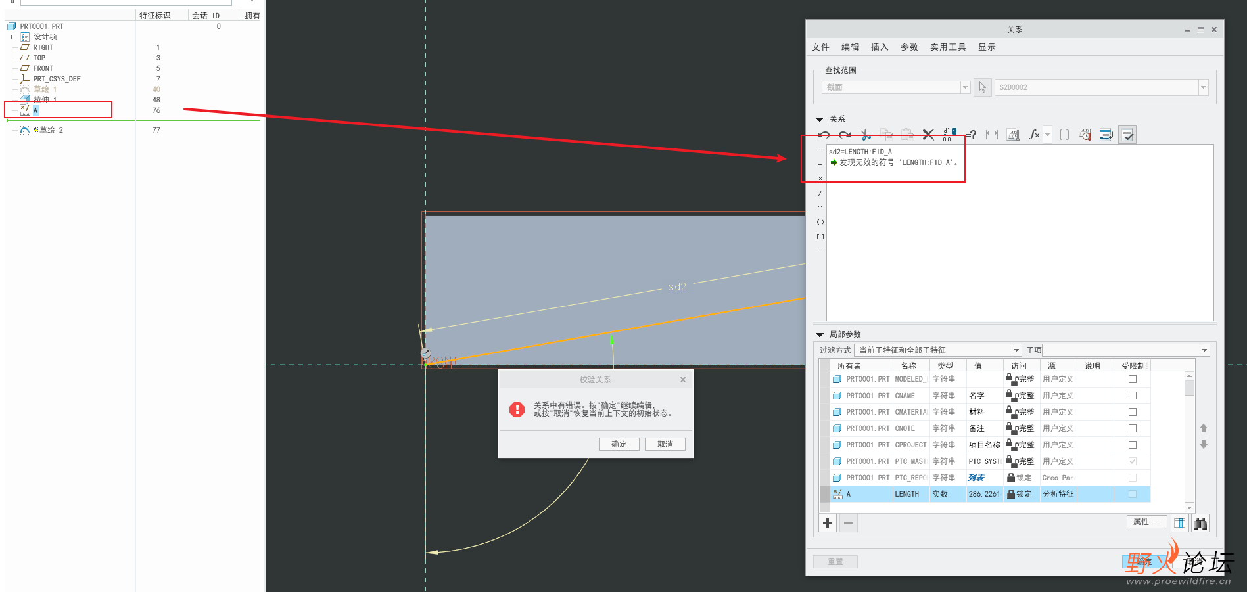Click the cut scissors icon
The image size is (1247, 592).
pyautogui.click(x=866, y=135)
